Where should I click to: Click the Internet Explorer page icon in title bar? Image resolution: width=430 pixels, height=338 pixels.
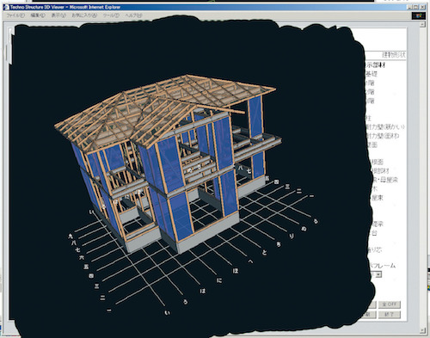coord(6,7)
